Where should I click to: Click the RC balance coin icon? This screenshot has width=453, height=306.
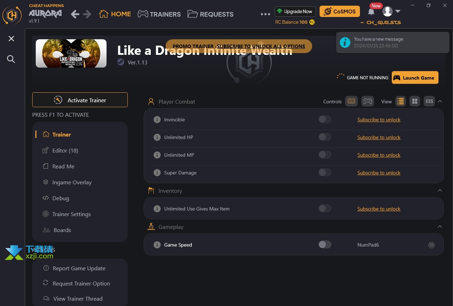pos(312,22)
